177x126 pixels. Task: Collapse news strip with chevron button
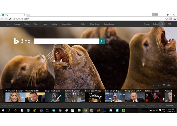click(x=8, y=85)
